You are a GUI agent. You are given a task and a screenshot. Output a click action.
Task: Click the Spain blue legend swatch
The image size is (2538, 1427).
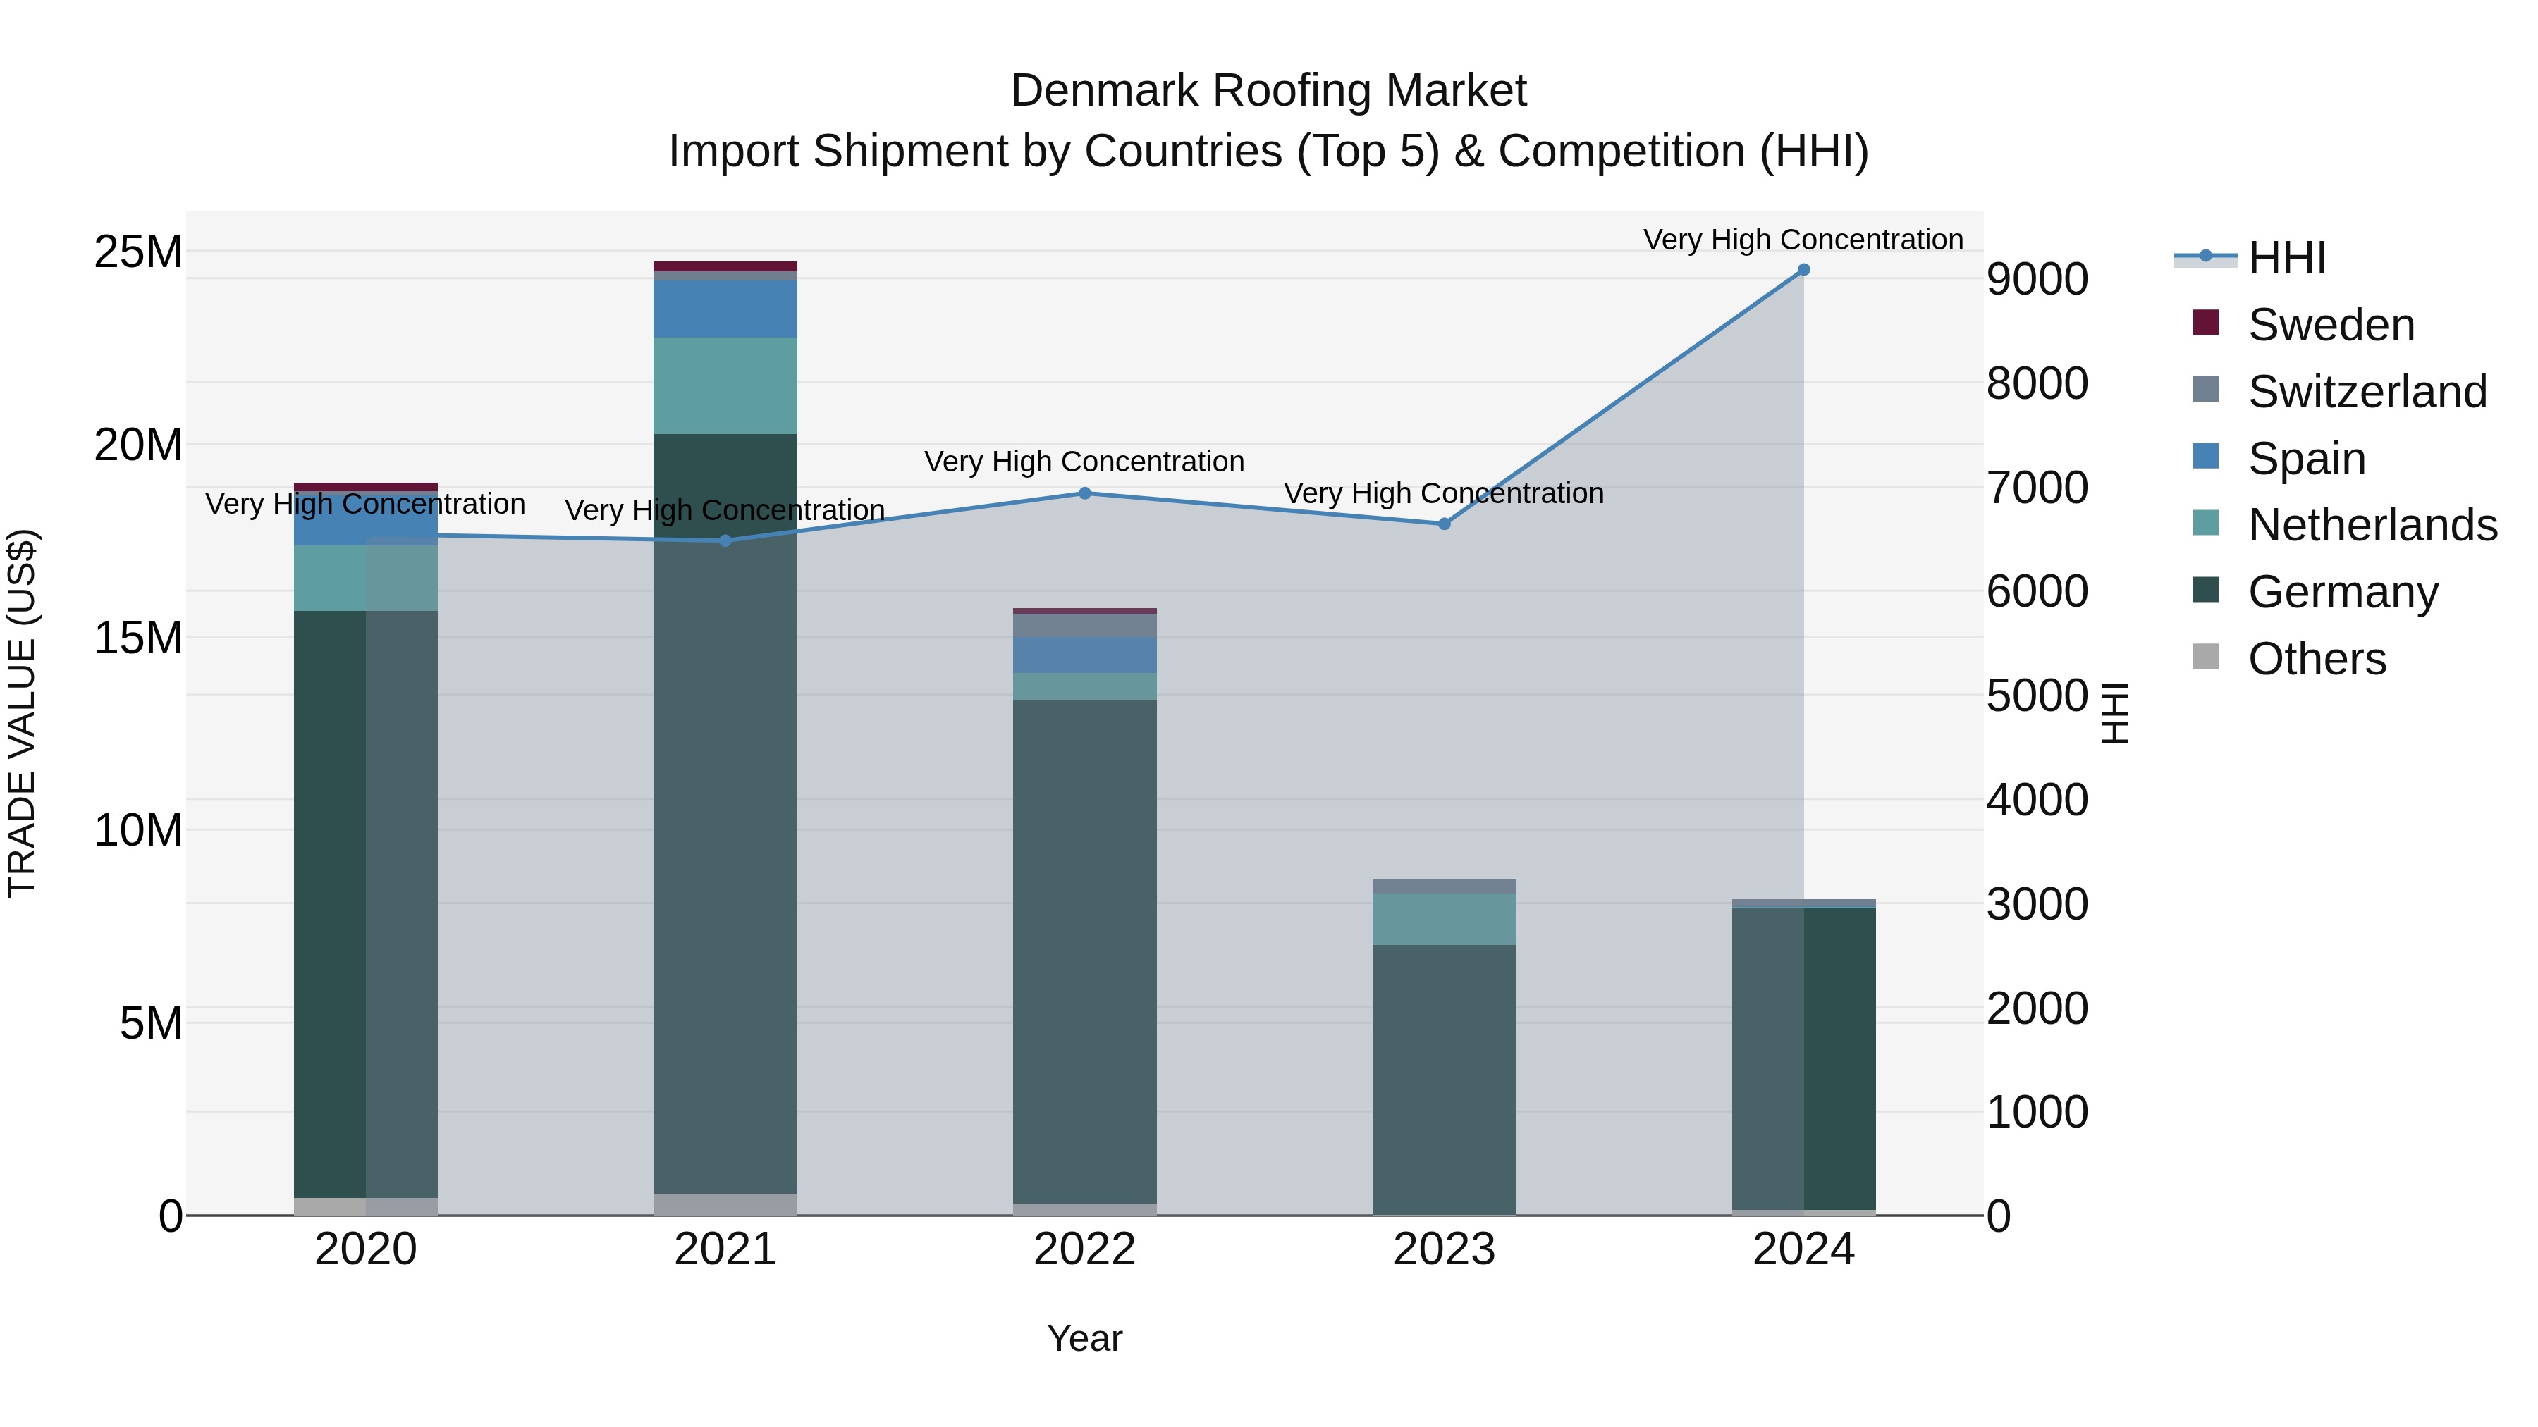pyautogui.click(x=2206, y=456)
